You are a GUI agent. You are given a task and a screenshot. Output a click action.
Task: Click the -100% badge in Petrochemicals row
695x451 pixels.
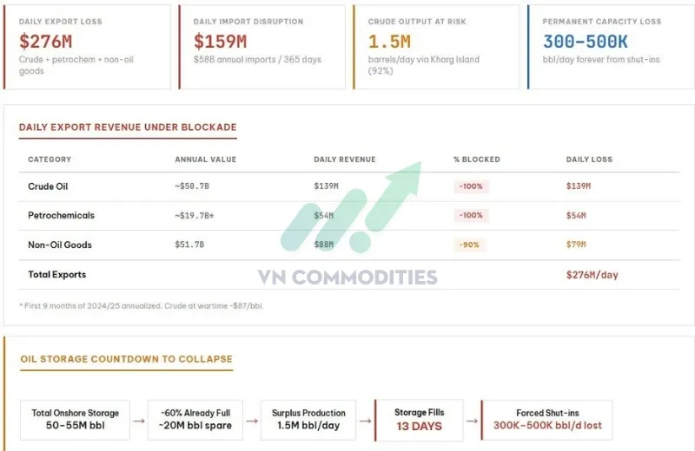point(472,215)
